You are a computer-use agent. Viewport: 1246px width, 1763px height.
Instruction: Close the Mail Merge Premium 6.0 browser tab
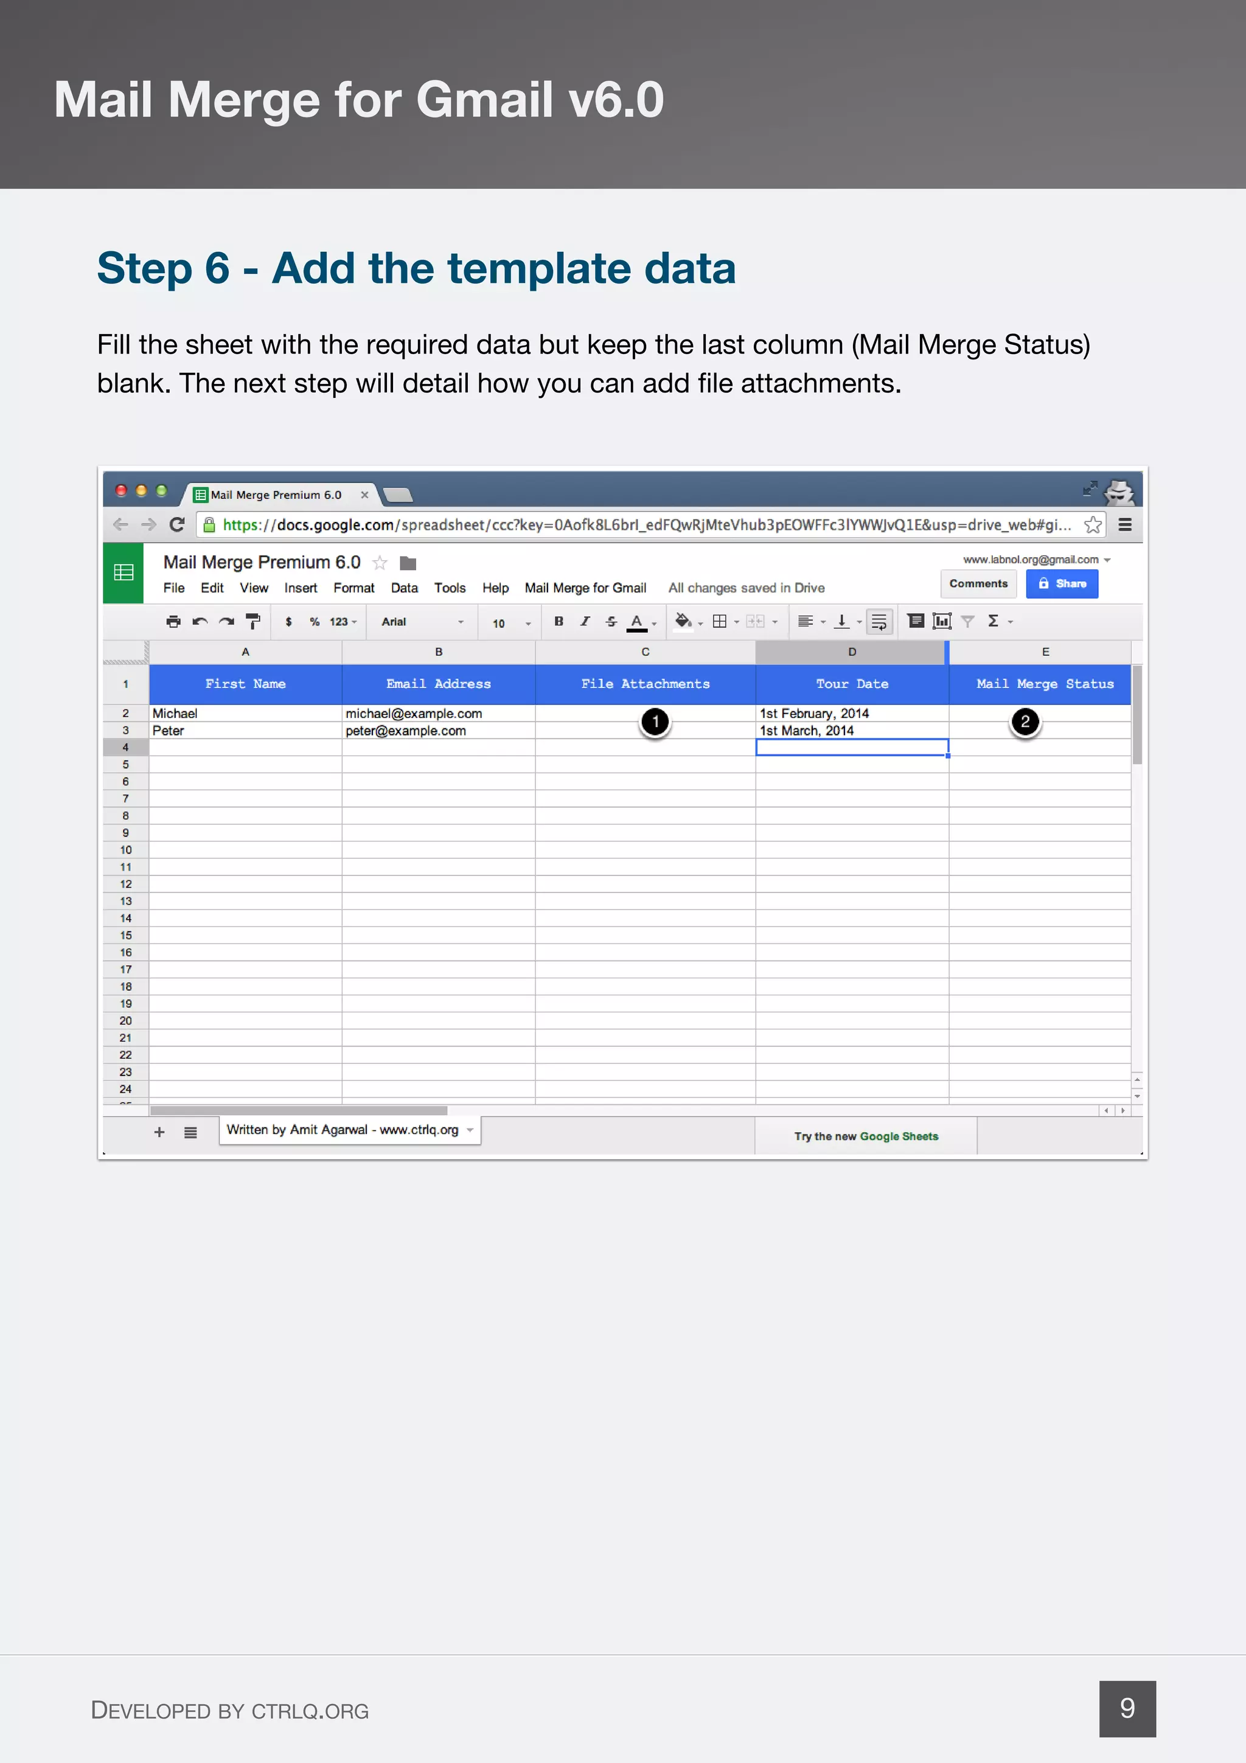click(364, 495)
